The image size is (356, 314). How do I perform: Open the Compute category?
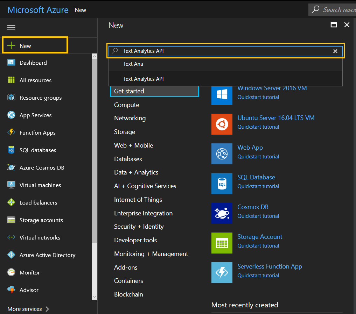[126, 105]
